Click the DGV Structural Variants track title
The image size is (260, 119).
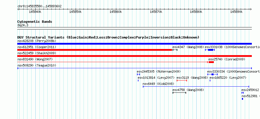point(108,37)
